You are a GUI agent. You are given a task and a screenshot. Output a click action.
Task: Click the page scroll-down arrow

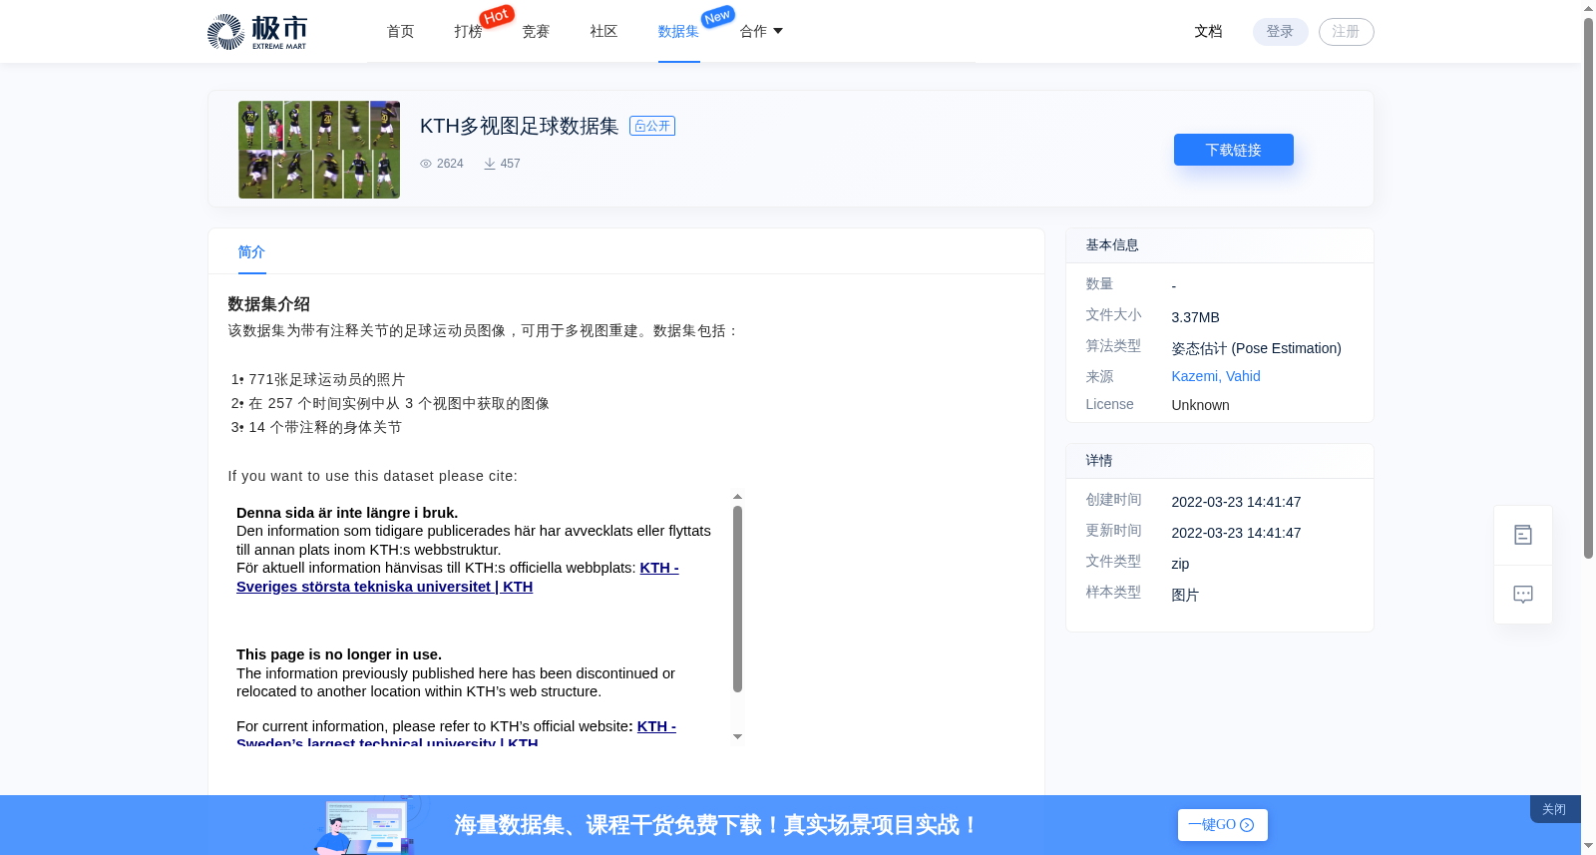[1588, 846]
